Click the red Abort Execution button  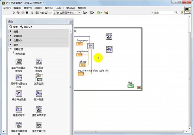(x=23, y=13)
